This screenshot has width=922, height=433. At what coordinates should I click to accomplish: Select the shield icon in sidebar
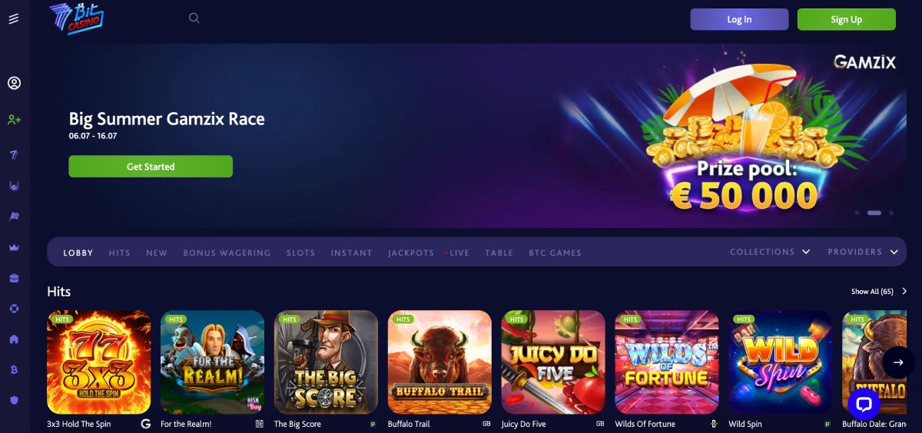(x=14, y=400)
